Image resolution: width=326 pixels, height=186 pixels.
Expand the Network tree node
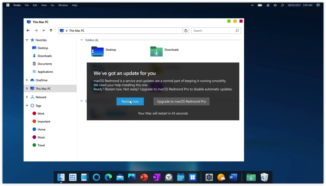tap(27, 97)
